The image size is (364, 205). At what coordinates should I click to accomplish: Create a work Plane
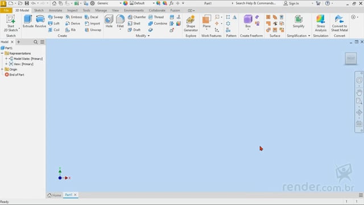(x=206, y=22)
